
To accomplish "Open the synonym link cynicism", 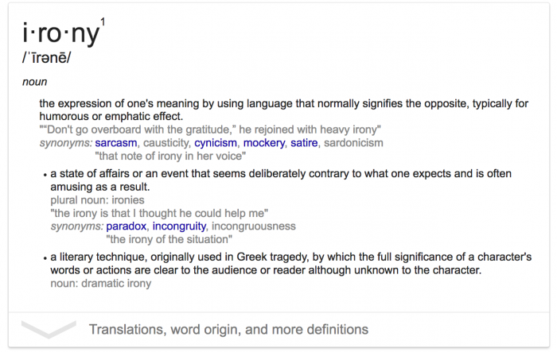I will pyautogui.click(x=216, y=143).
